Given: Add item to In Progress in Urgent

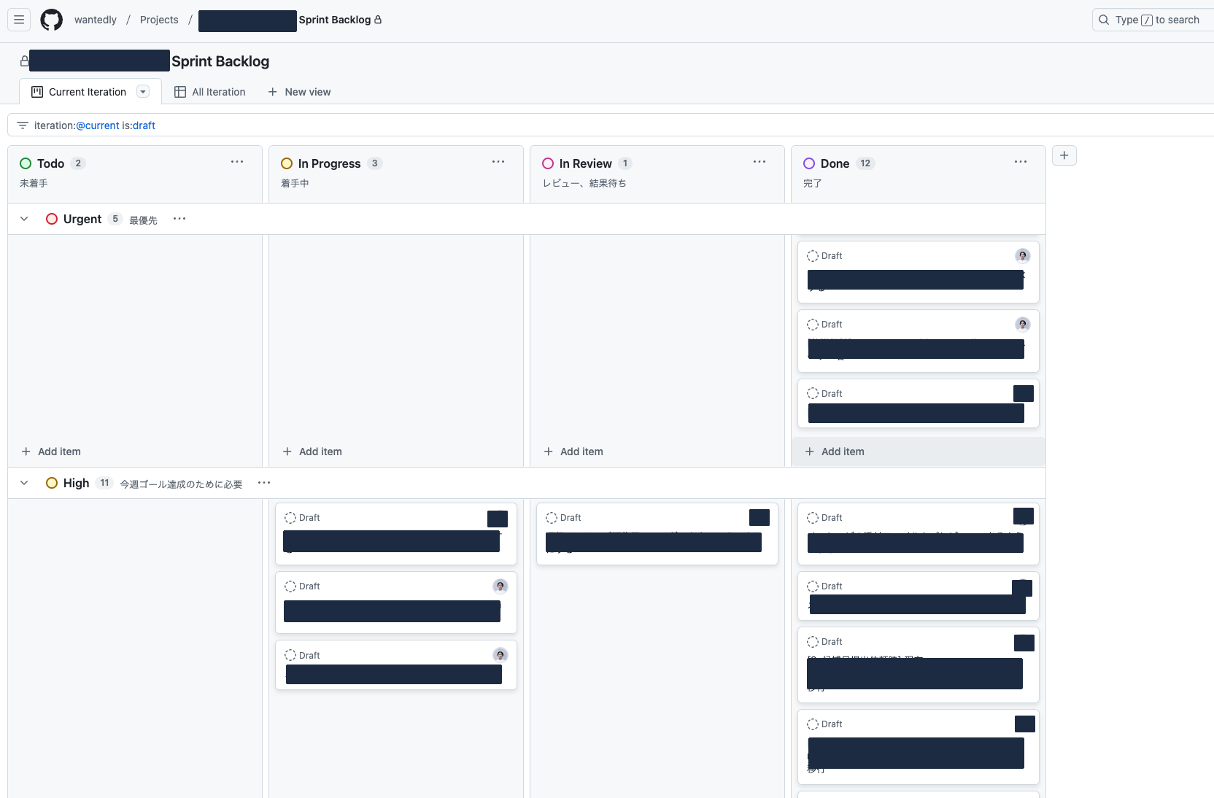Looking at the screenshot, I should [x=396, y=452].
